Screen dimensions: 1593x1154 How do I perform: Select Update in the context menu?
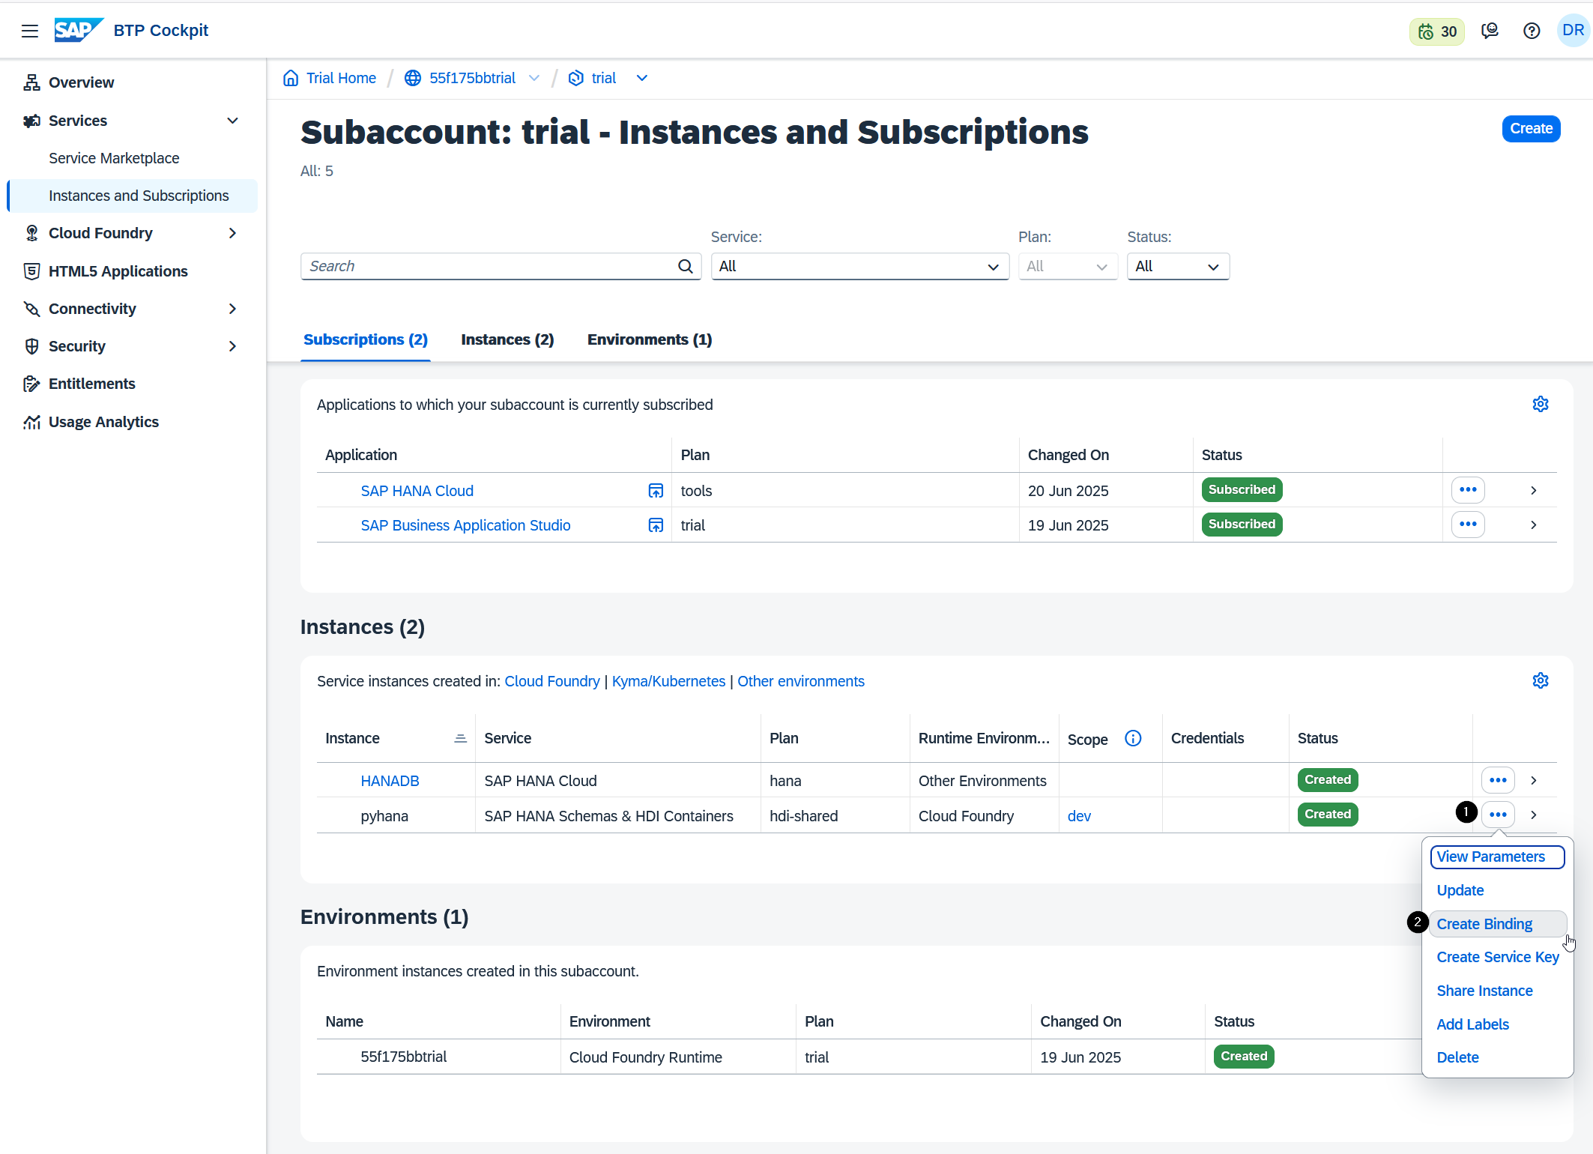point(1460,890)
